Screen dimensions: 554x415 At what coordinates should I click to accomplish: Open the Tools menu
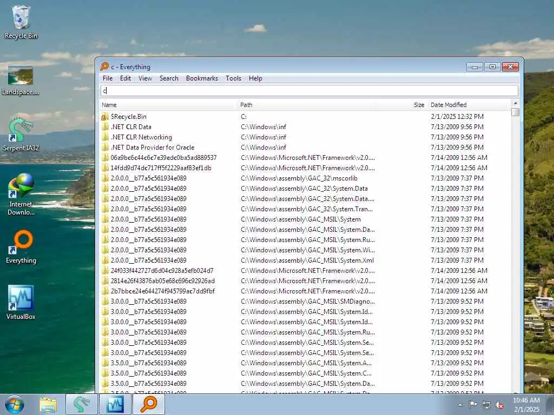click(234, 78)
